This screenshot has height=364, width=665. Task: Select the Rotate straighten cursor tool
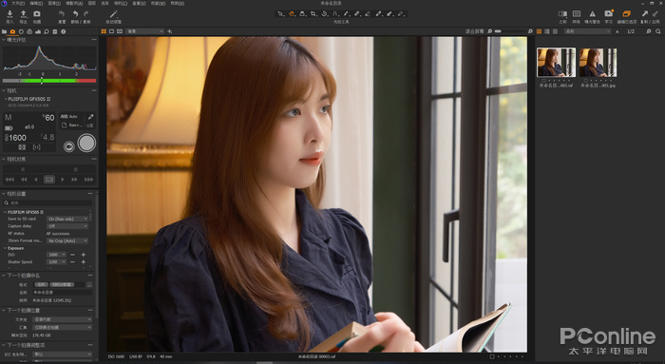(325, 14)
